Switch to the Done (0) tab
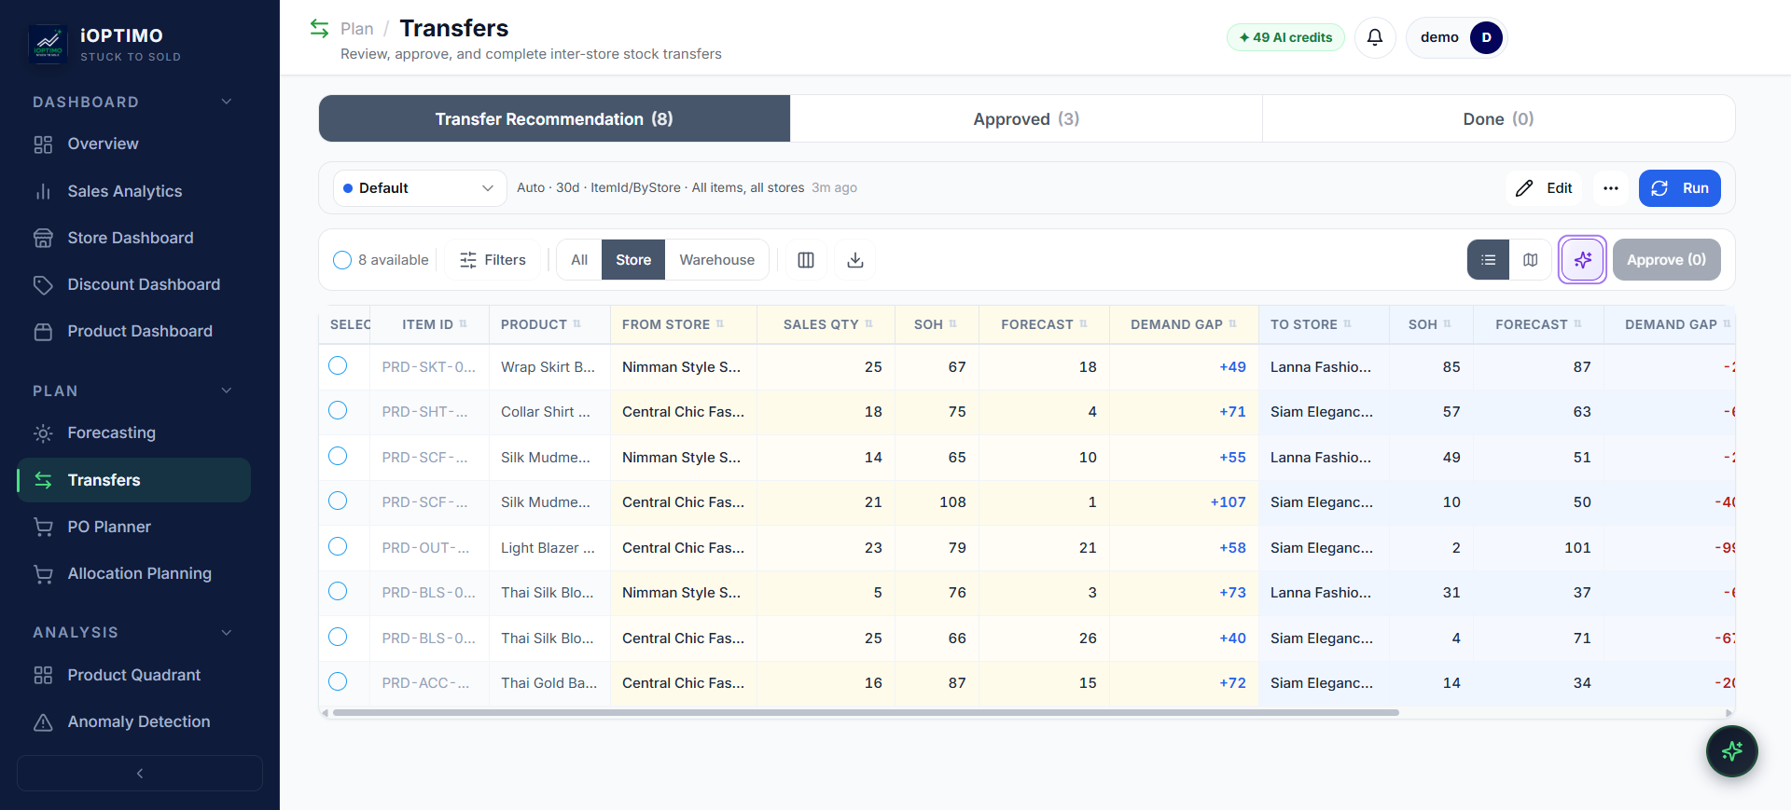 (x=1498, y=118)
